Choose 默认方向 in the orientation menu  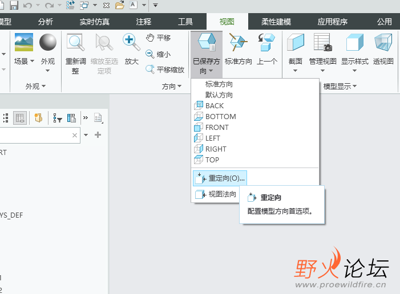[x=219, y=95]
